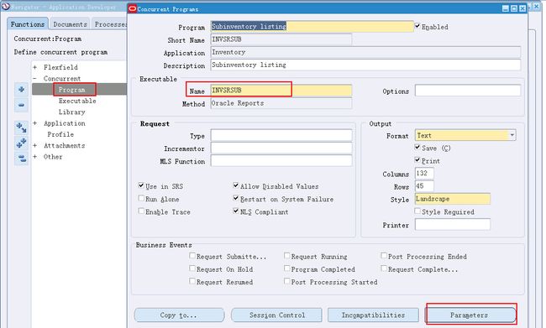The image size is (546, 328).
Task: Click the Program name field 'Subinventory listing'
Action: tap(312, 27)
